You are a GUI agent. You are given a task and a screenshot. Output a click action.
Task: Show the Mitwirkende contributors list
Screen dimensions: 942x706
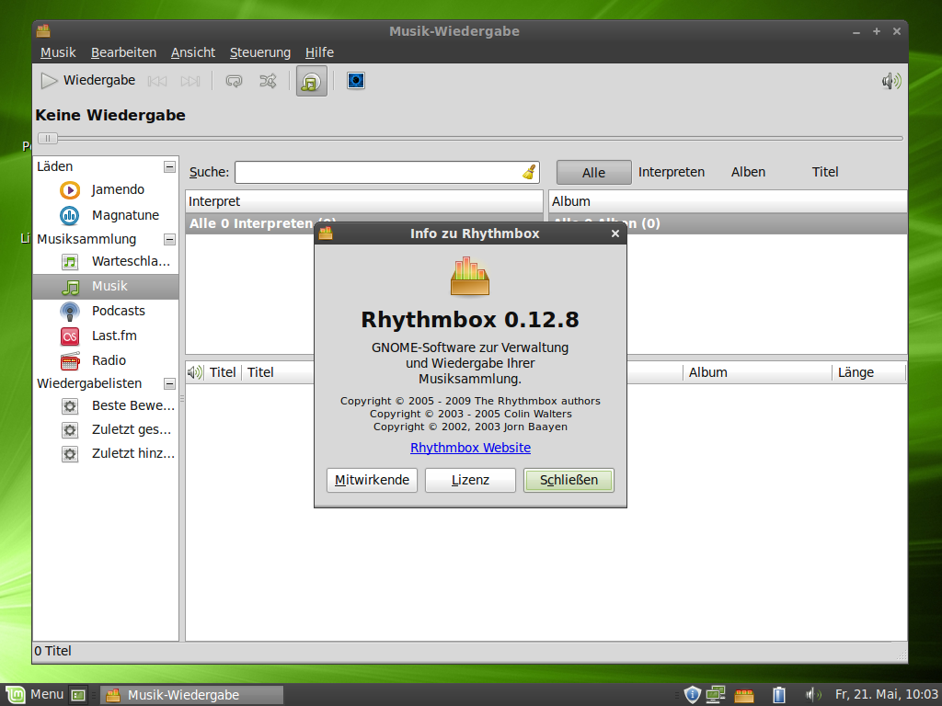372,479
